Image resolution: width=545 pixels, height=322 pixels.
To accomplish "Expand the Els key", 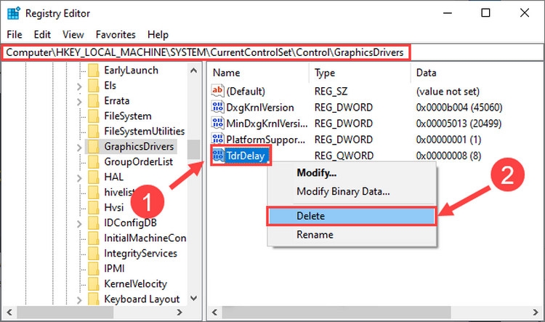I will click(x=79, y=86).
